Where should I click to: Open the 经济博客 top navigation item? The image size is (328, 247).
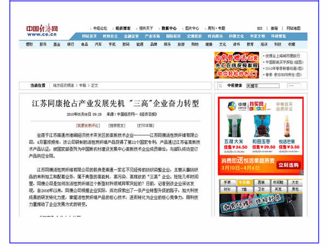[123, 28]
